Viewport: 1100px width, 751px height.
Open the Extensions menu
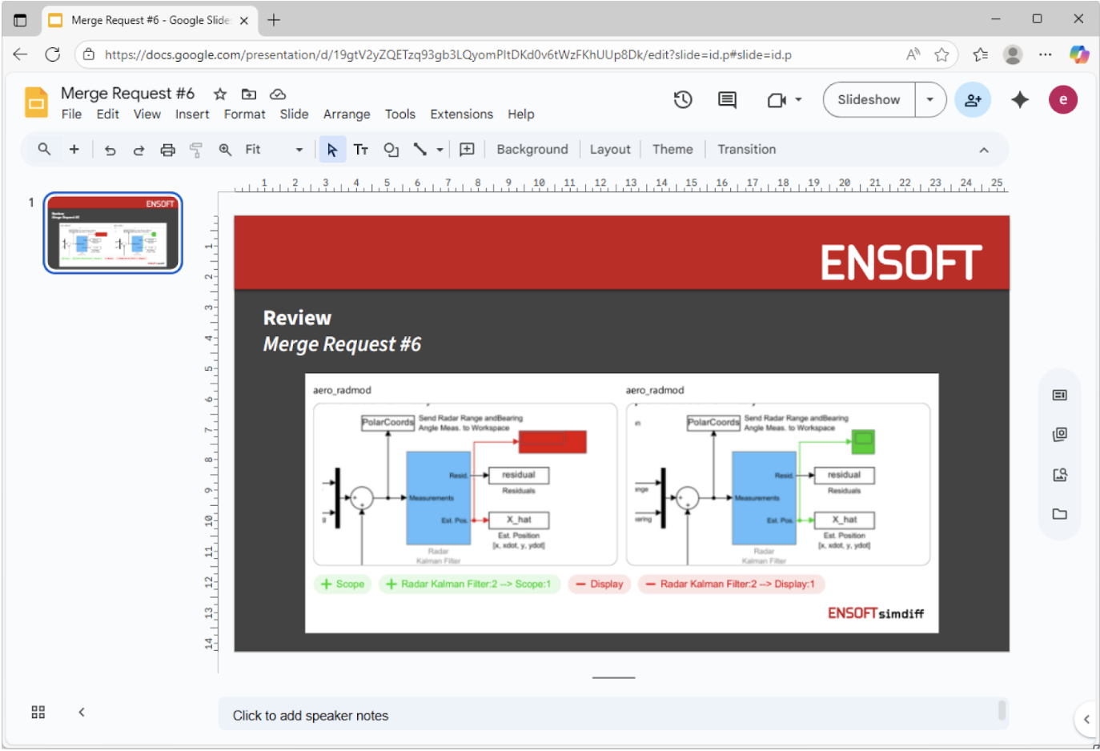click(462, 114)
